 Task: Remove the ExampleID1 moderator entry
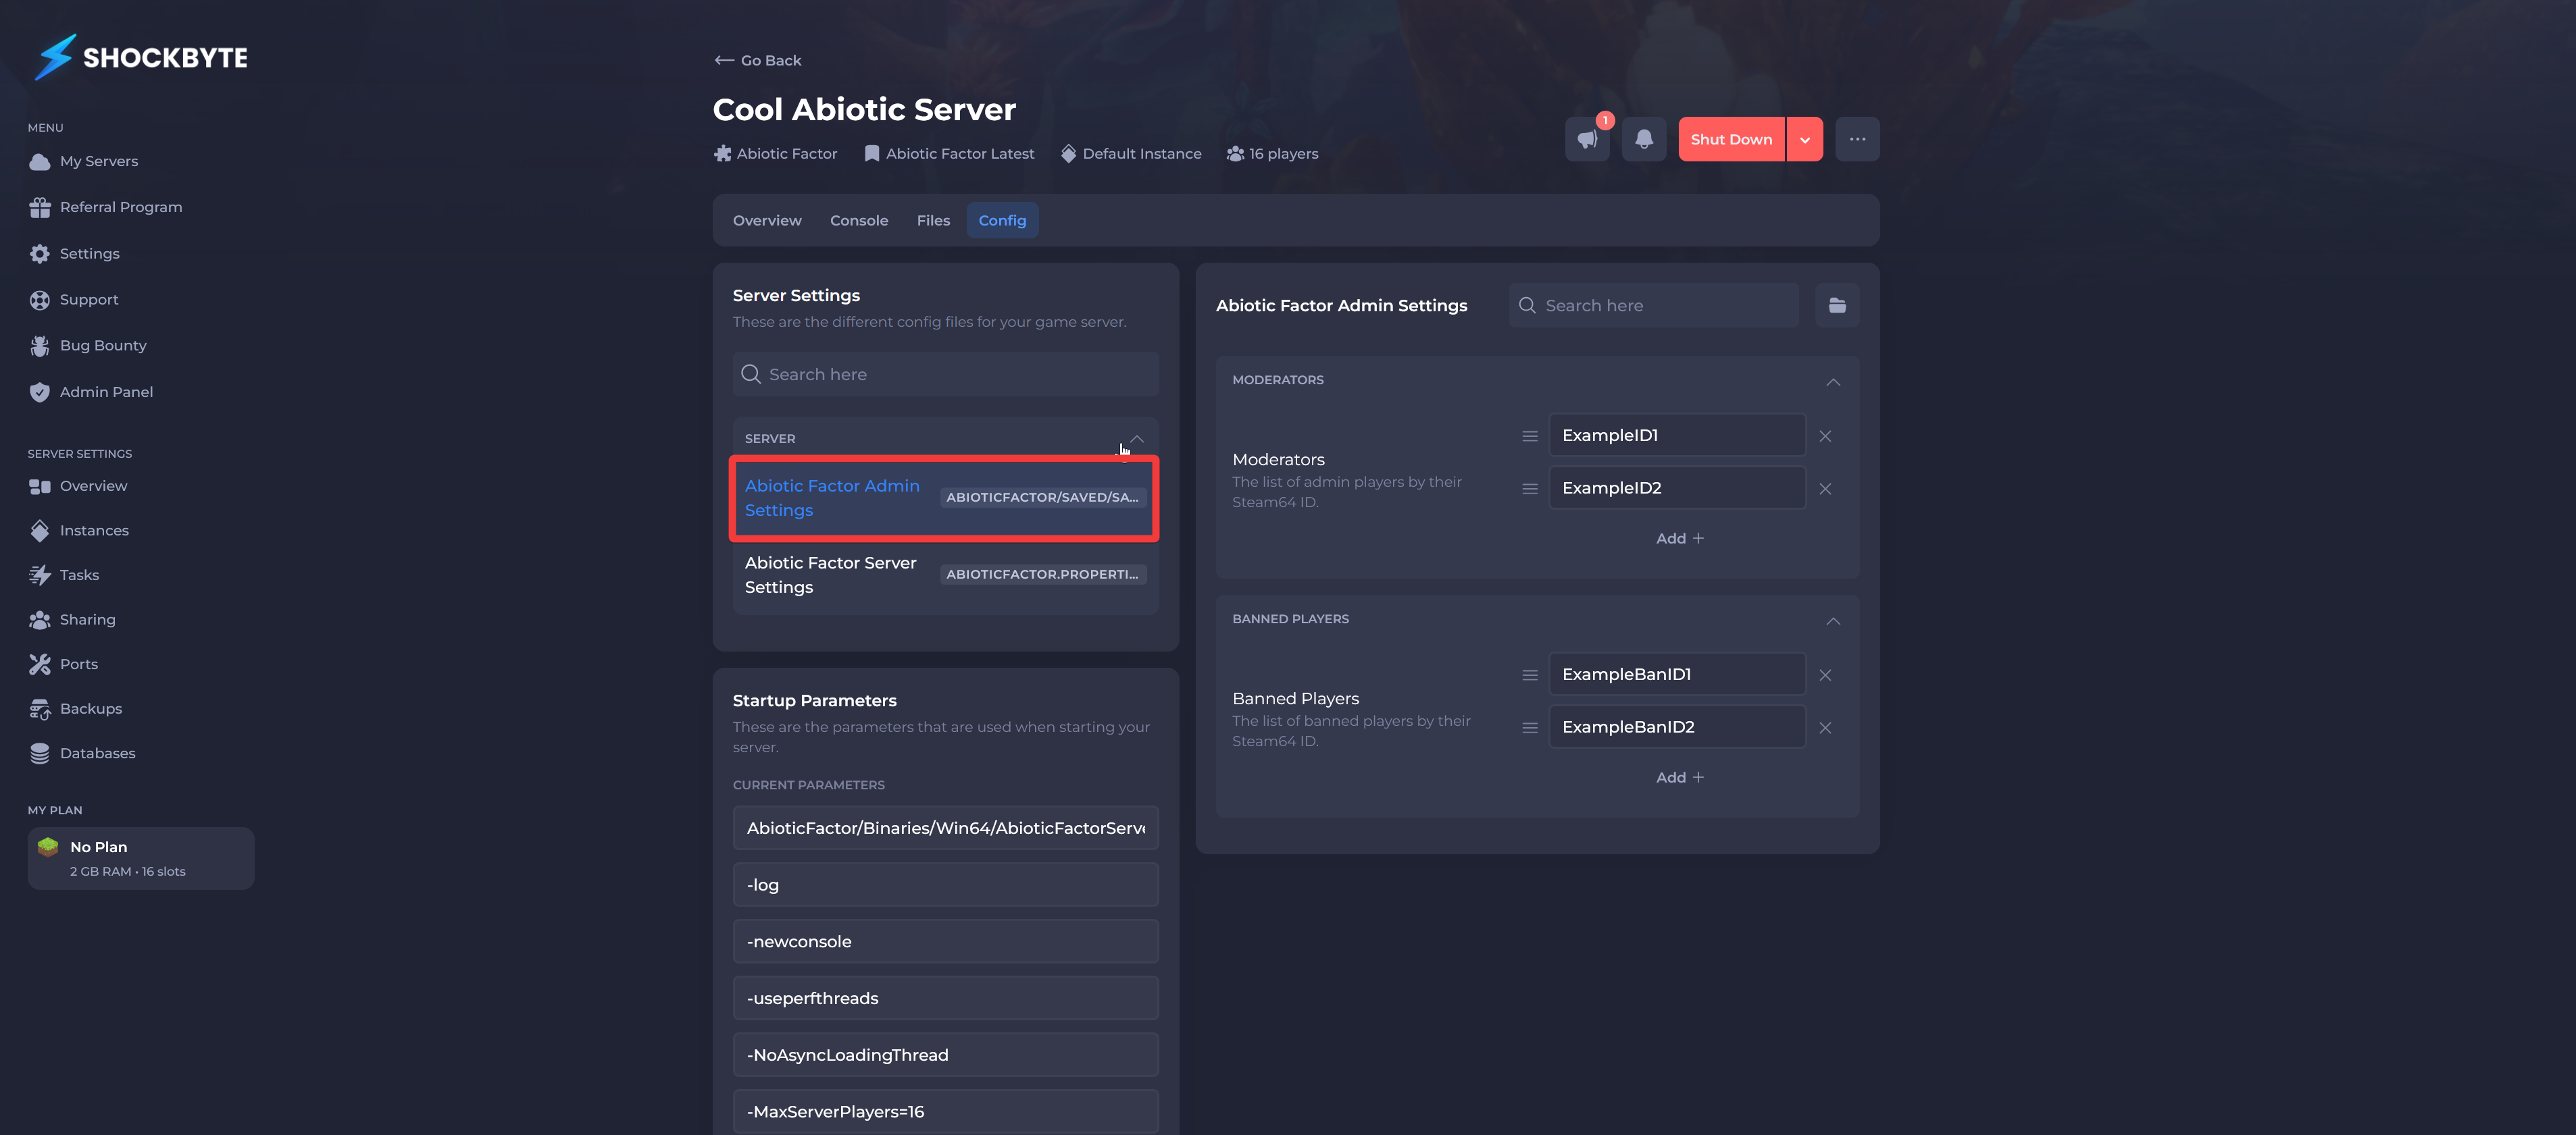click(x=1825, y=435)
